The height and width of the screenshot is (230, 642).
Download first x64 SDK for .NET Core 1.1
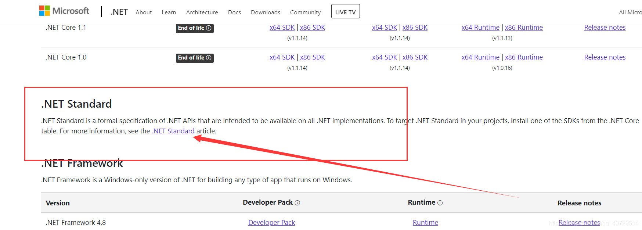[x=282, y=28]
